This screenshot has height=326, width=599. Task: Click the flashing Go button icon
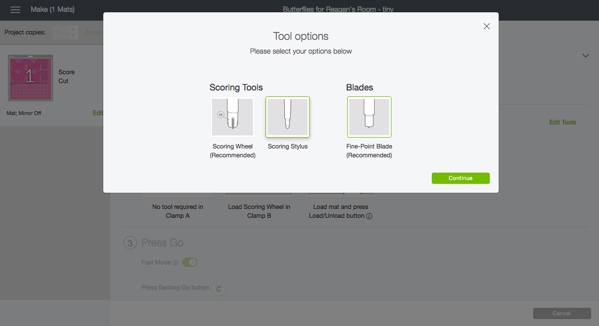click(219, 288)
